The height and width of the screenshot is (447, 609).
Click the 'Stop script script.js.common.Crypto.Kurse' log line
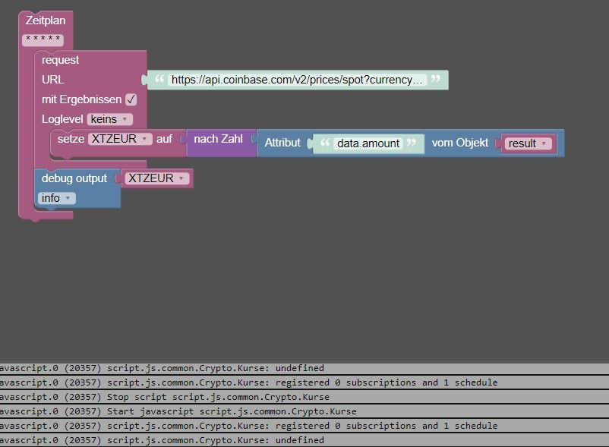coord(304,397)
